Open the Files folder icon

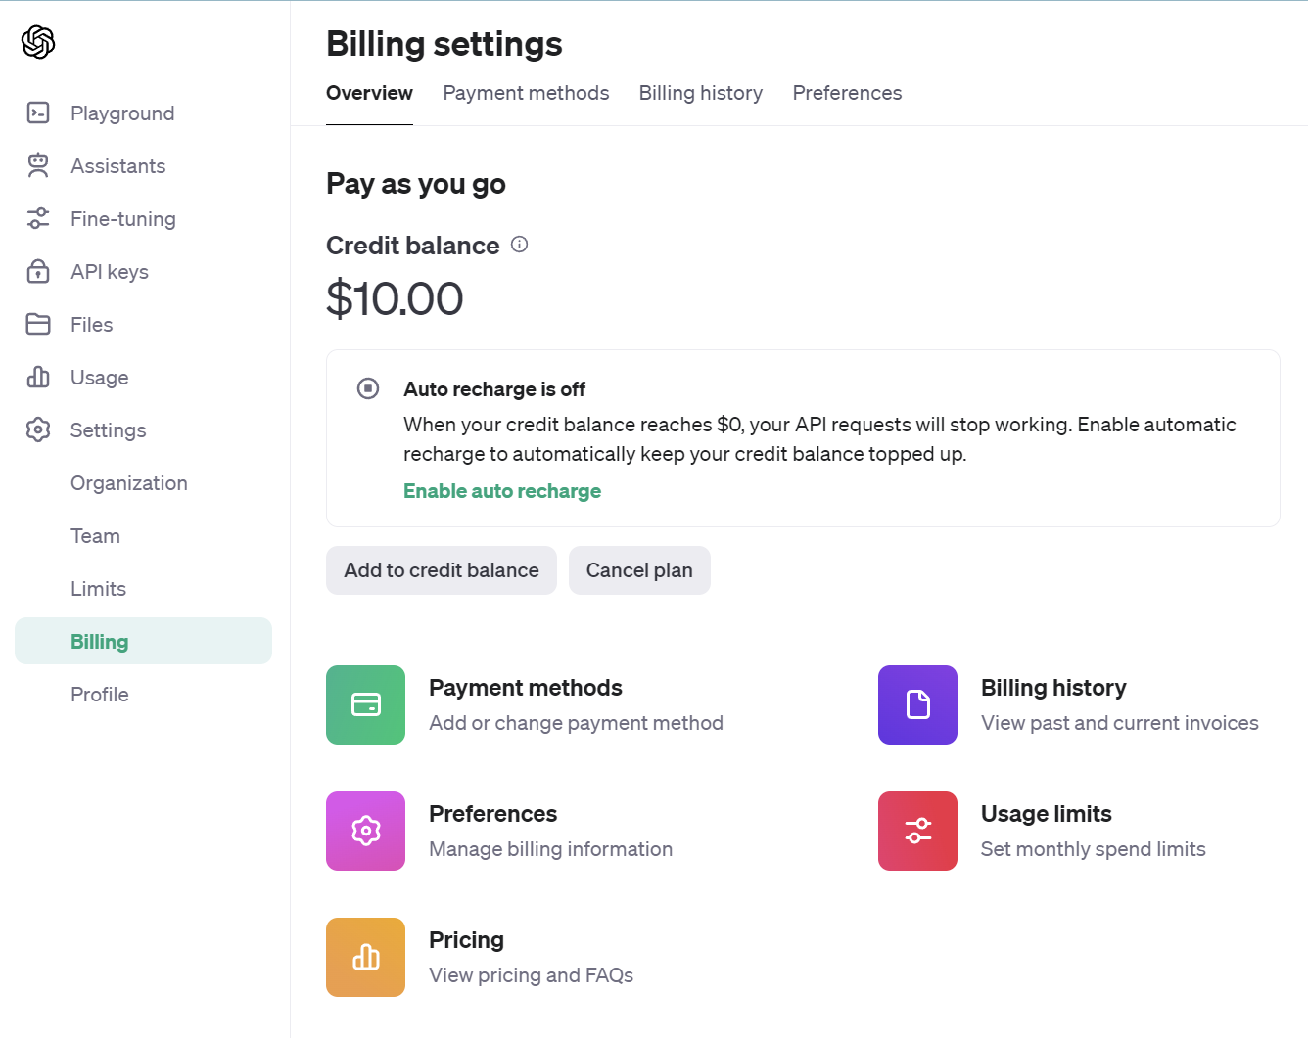(38, 325)
